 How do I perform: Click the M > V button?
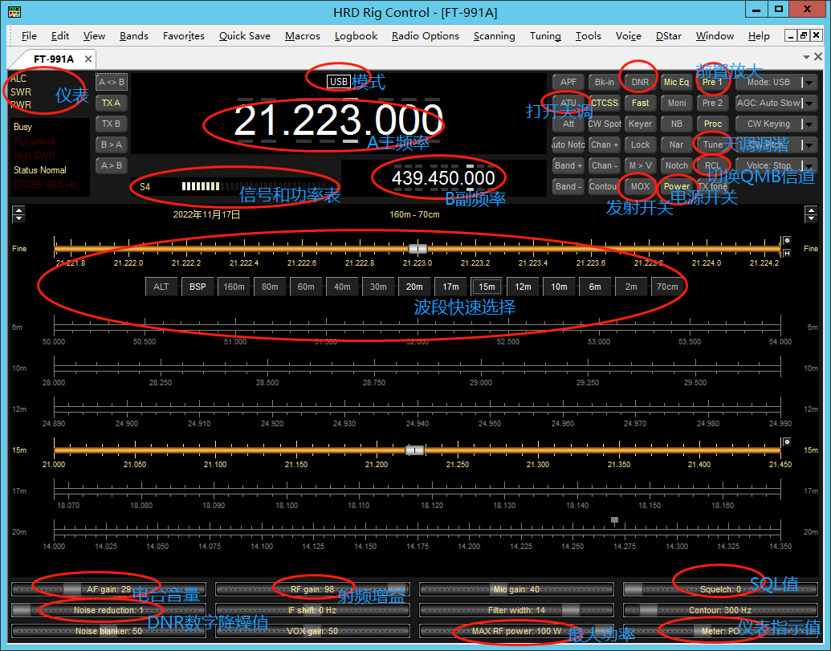pos(640,165)
